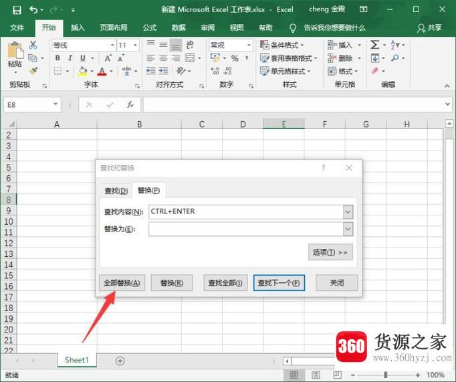Screen dimensions: 456x382
Task: Toggle Page Layout view in status bar
Action: point(316,375)
